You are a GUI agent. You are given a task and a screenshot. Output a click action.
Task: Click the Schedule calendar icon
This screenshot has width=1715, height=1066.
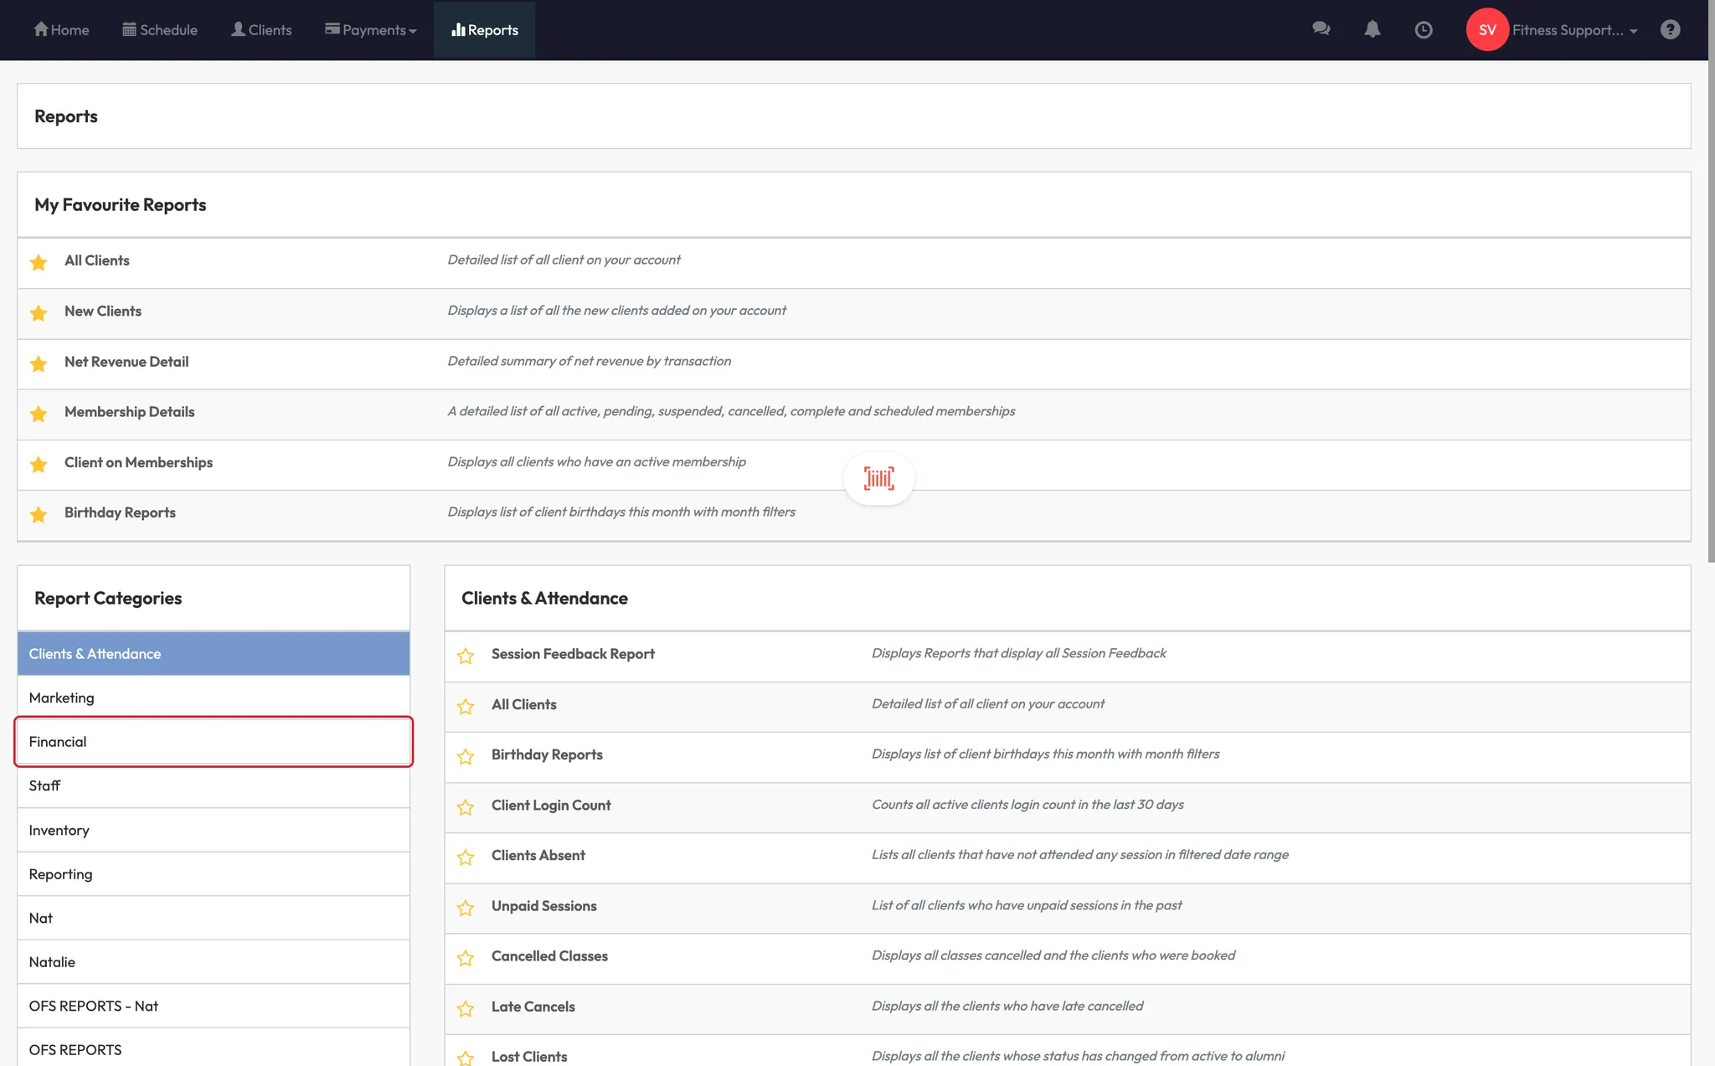point(129,29)
